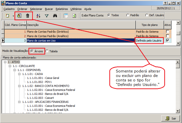182x123 pixels.
Task: Open the Relatórios menu
Action: coord(62,9)
